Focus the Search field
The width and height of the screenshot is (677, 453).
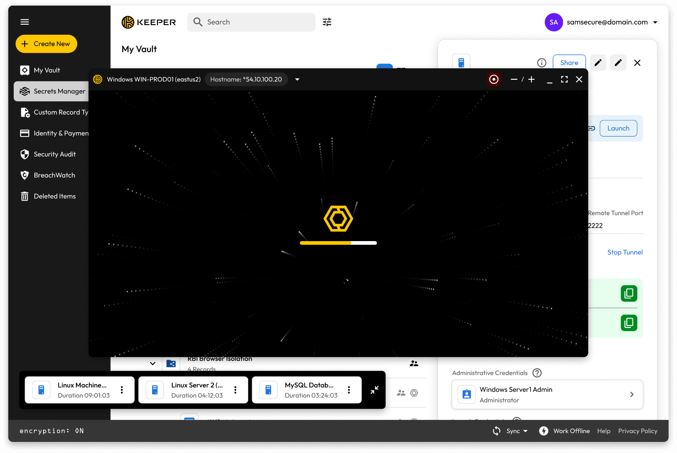(x=251, y=22)
